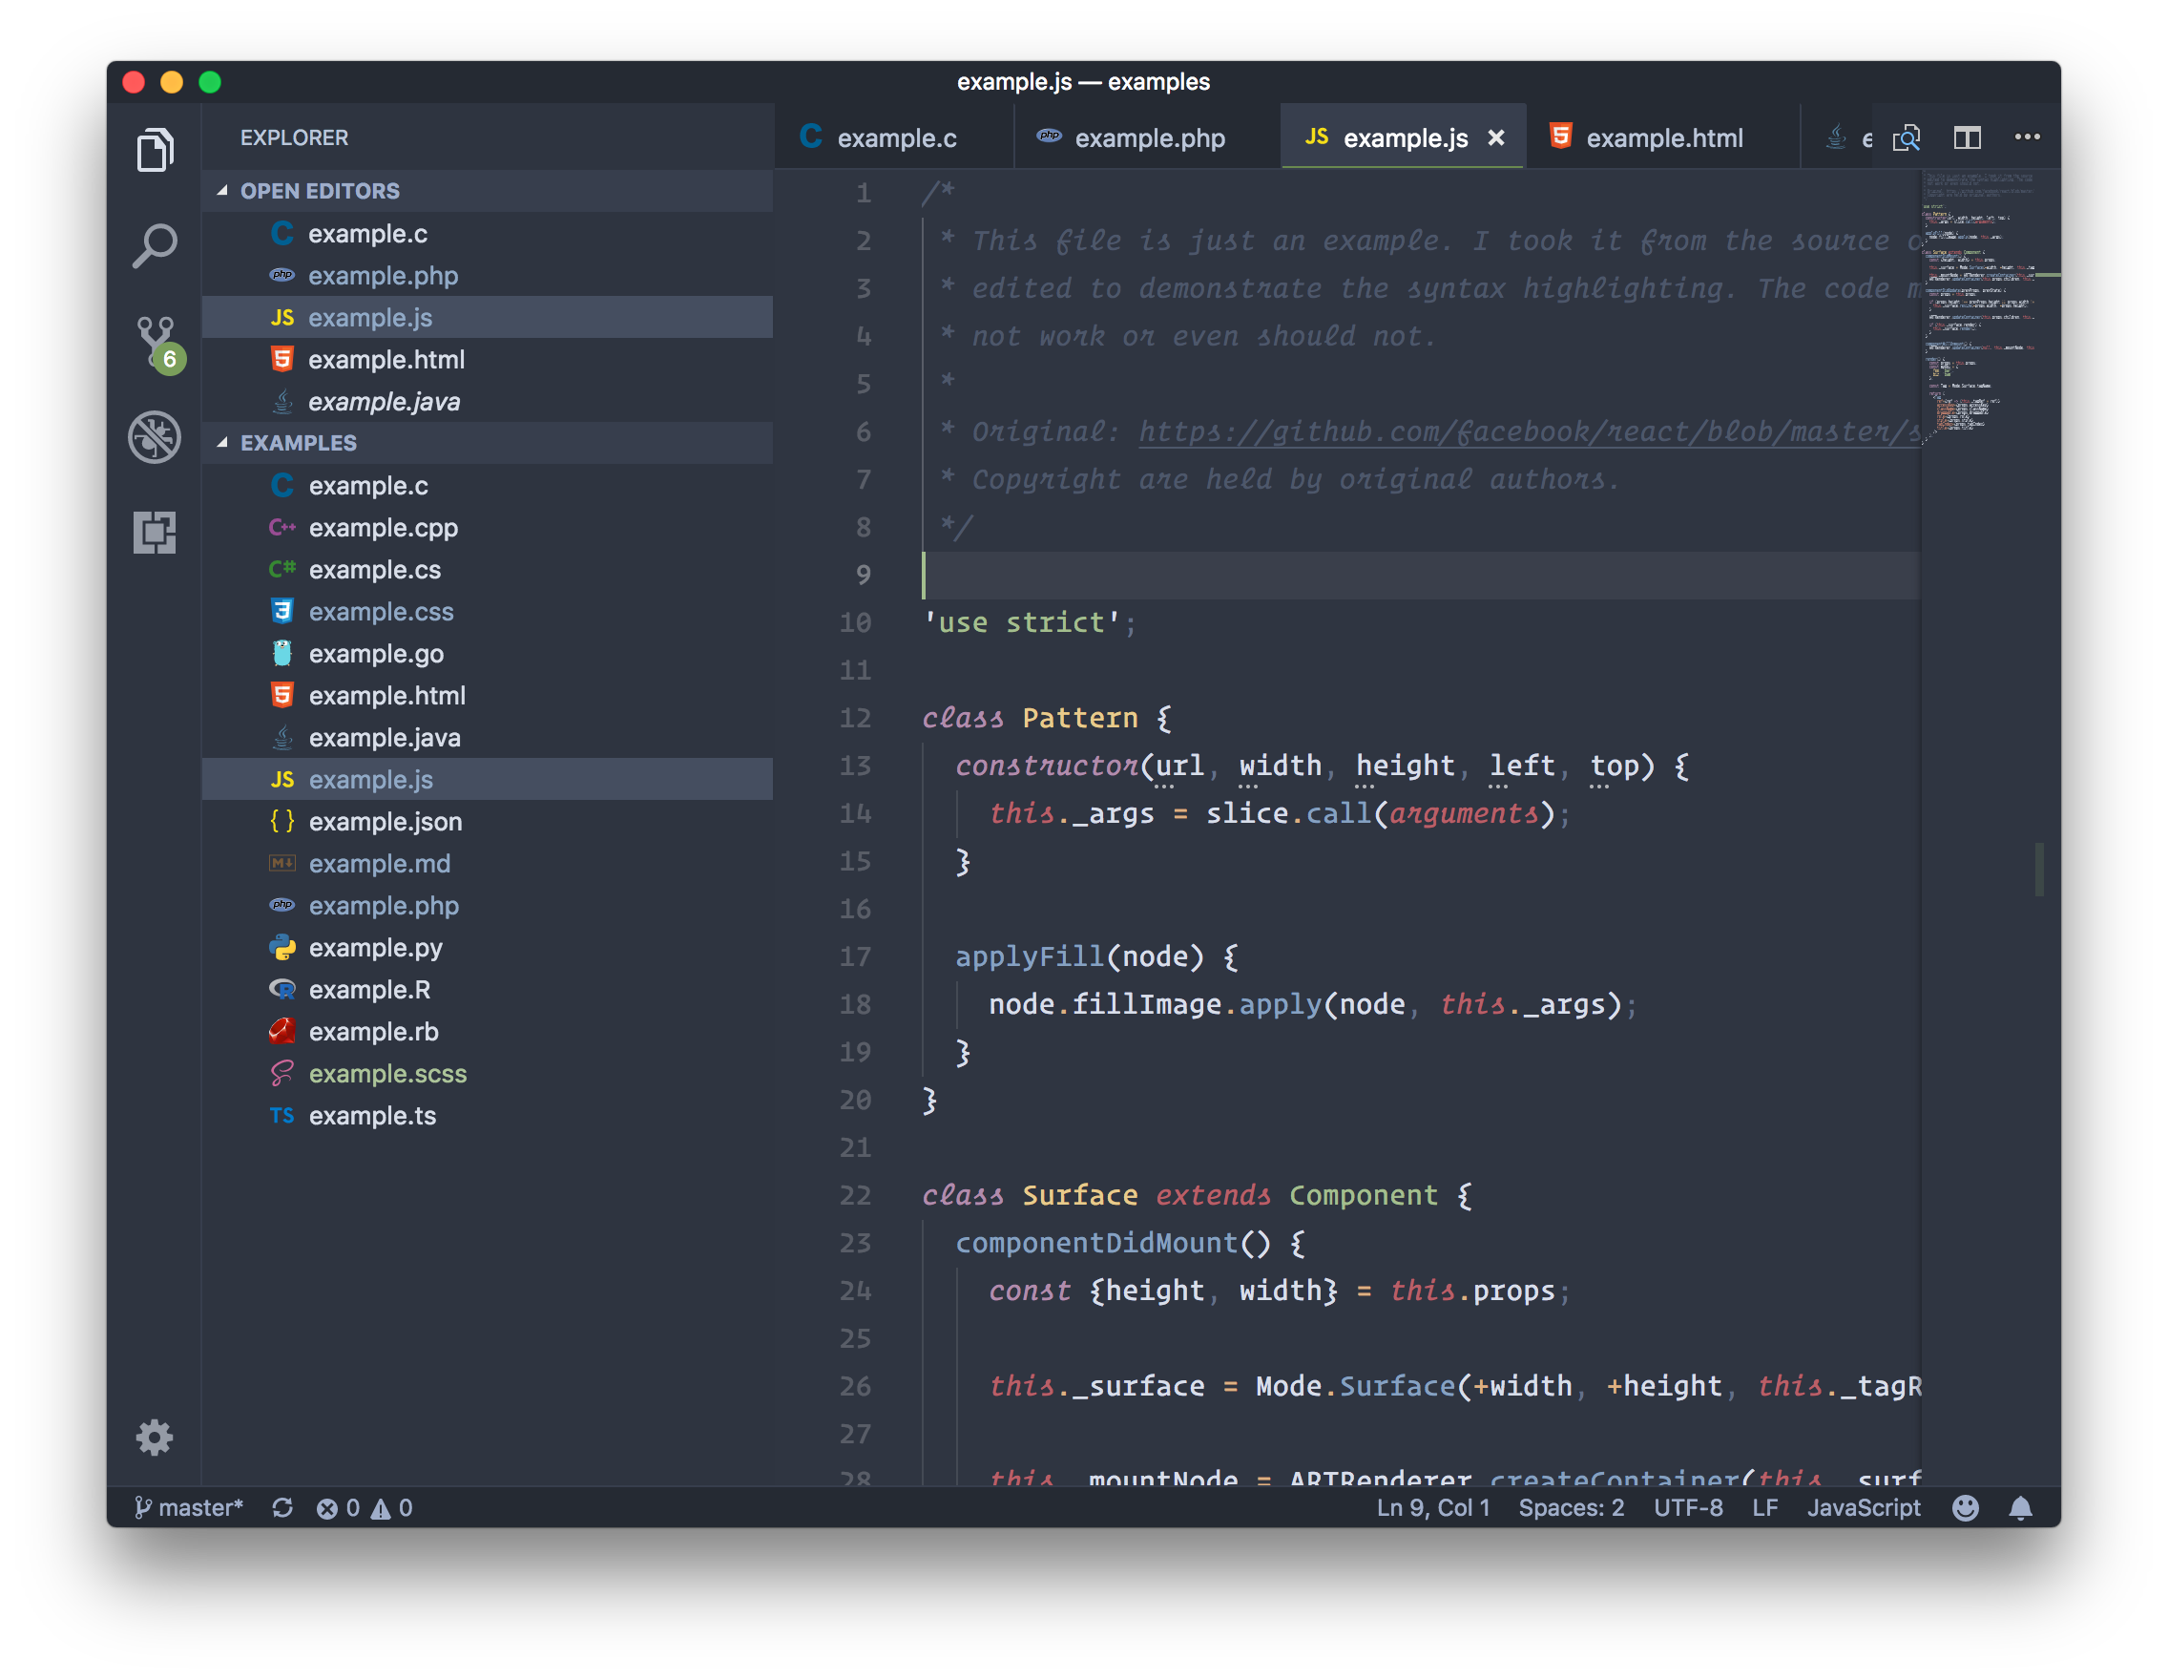2168x1680 pixels.
Task: Split the editor with split icon
Action: pos(1967,138)
